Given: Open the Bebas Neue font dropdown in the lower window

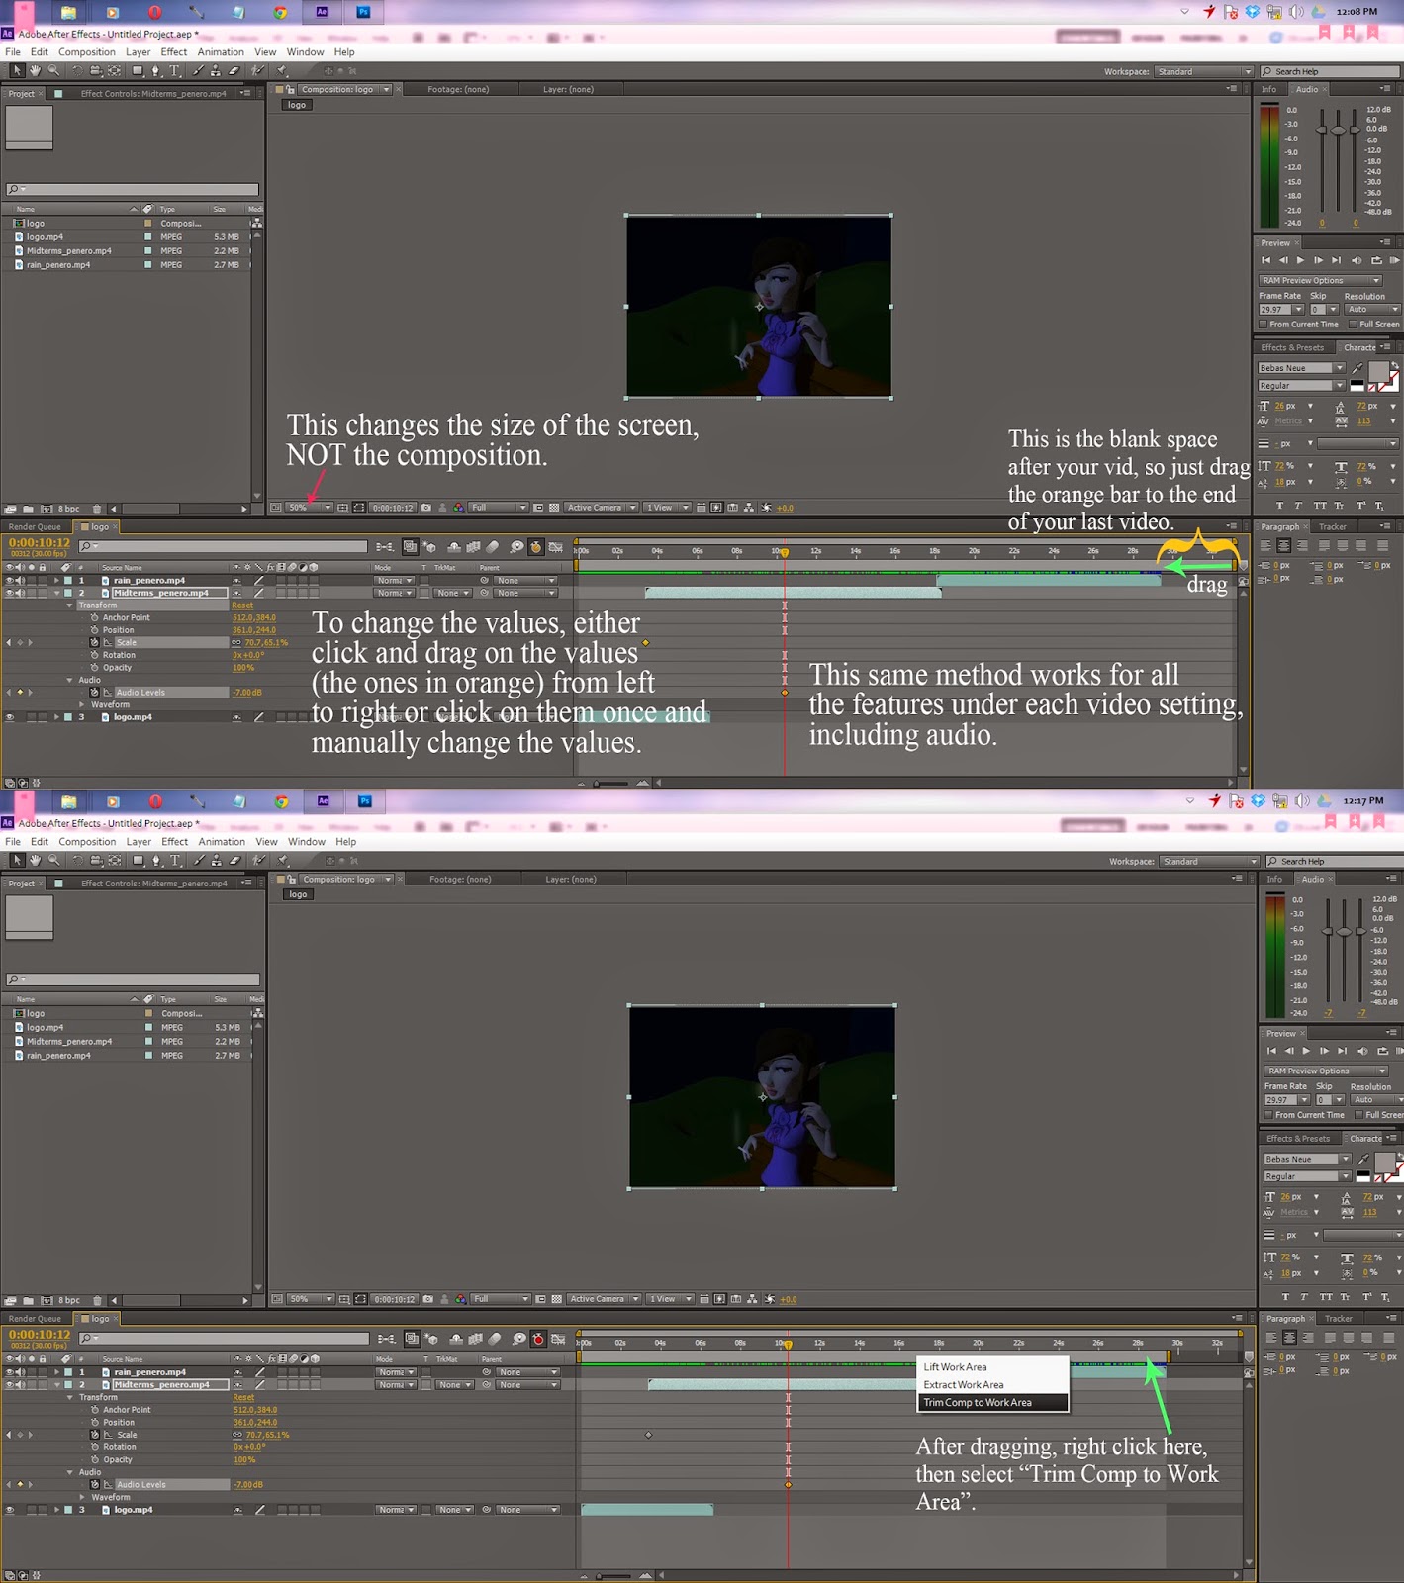Looking at the screenshot, I should (x=1307, y=1159).
